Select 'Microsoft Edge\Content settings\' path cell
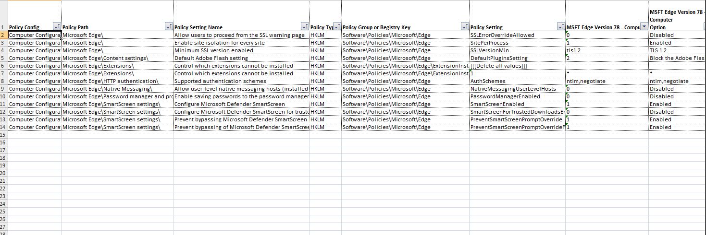706x235 pixels. pyautogui.click(x=117, y=58)
